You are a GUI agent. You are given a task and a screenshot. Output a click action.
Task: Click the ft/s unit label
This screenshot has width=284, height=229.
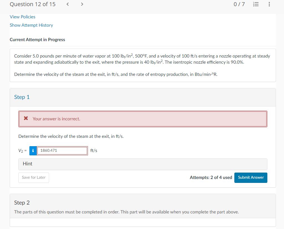[94, 151]
